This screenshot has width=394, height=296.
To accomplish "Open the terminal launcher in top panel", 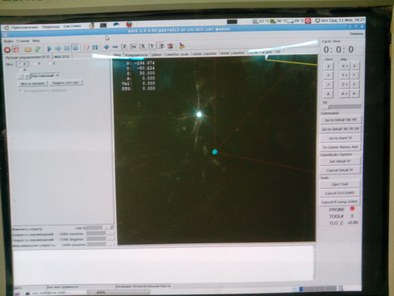I will point(103,25).
